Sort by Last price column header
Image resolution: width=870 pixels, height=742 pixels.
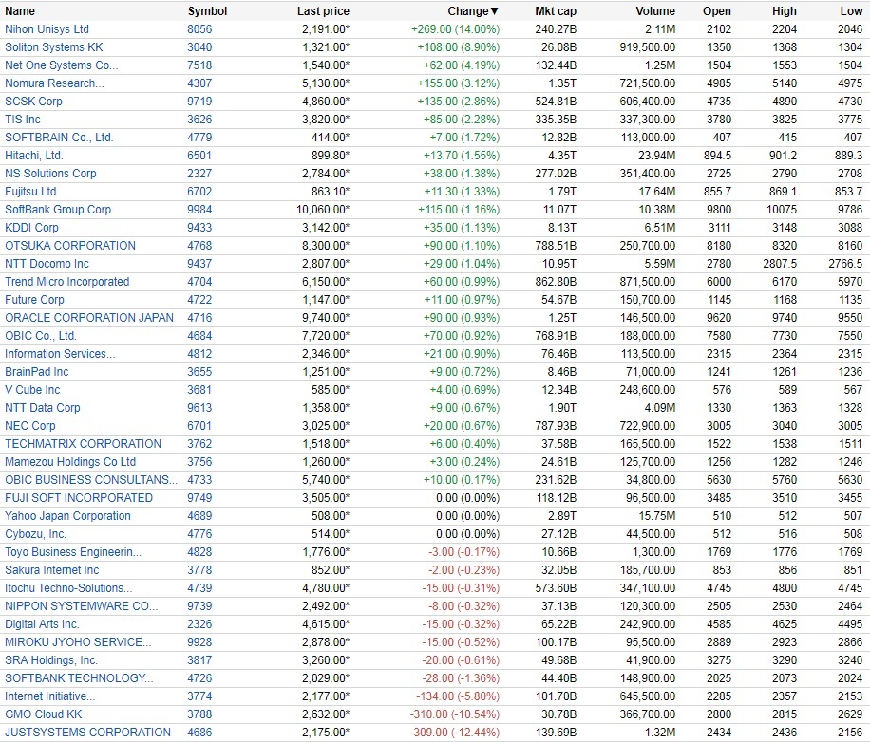pos(323,11)
